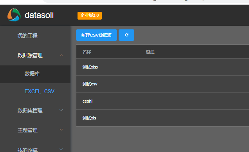
Task: Select the 测试xls row
Action: pyautogui.click(x=162, y=118)
